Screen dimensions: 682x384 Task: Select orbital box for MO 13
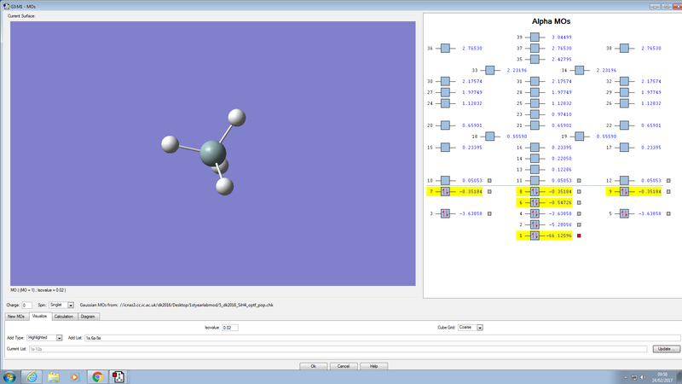tap(535, 169)
